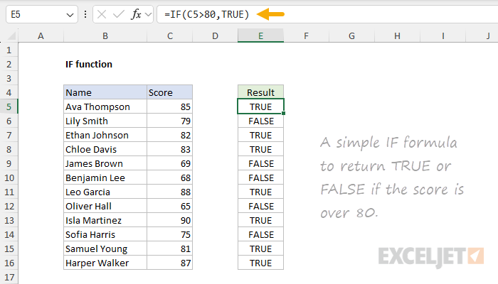Image resolution: width=498 pixels, height=284 pixels.
Task: Select column H header
Action: coord(397,35)
